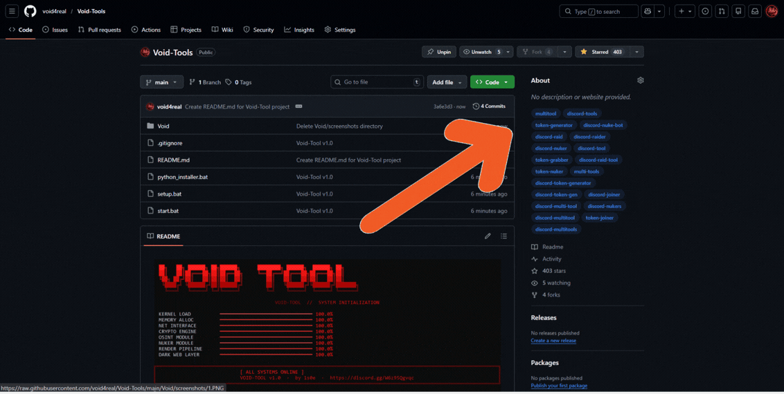
Task: Switch to the Code tab
Action: click(x=21, y=30)
